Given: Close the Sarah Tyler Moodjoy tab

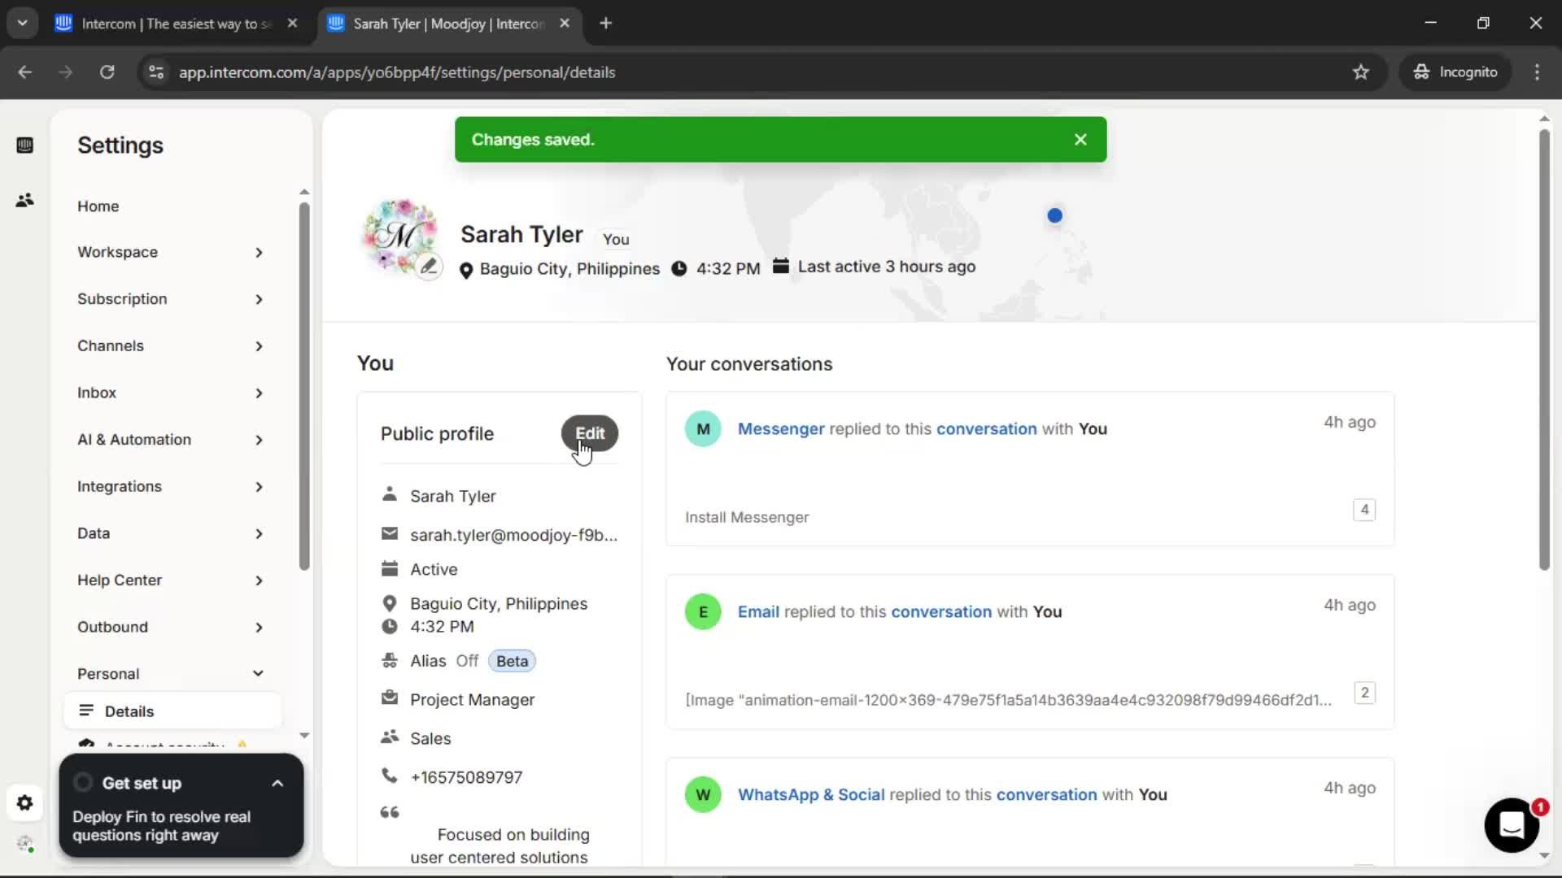Looking at the screenshot, I should (565, 24).
